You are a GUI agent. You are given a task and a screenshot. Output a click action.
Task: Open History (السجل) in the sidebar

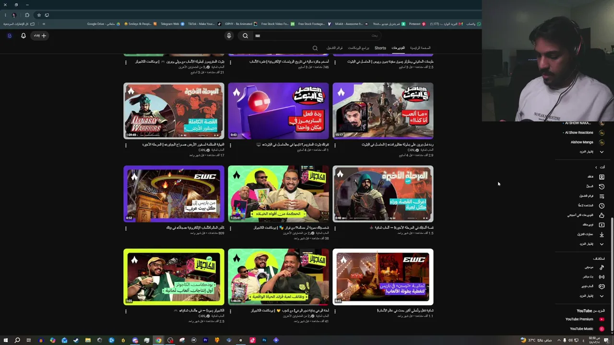[x=595, y=186]
